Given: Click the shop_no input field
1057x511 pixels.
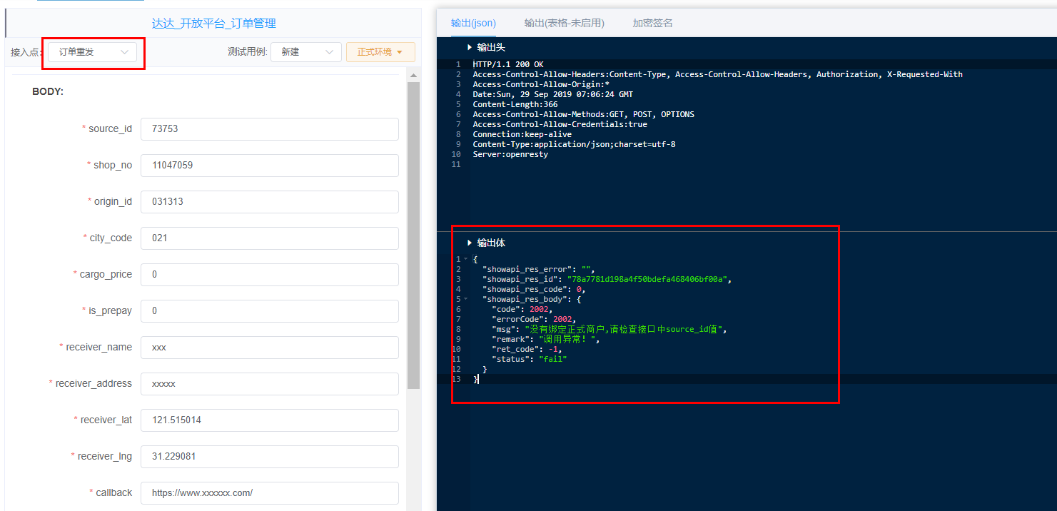Looking at the screenshot, I should (270, 166).
